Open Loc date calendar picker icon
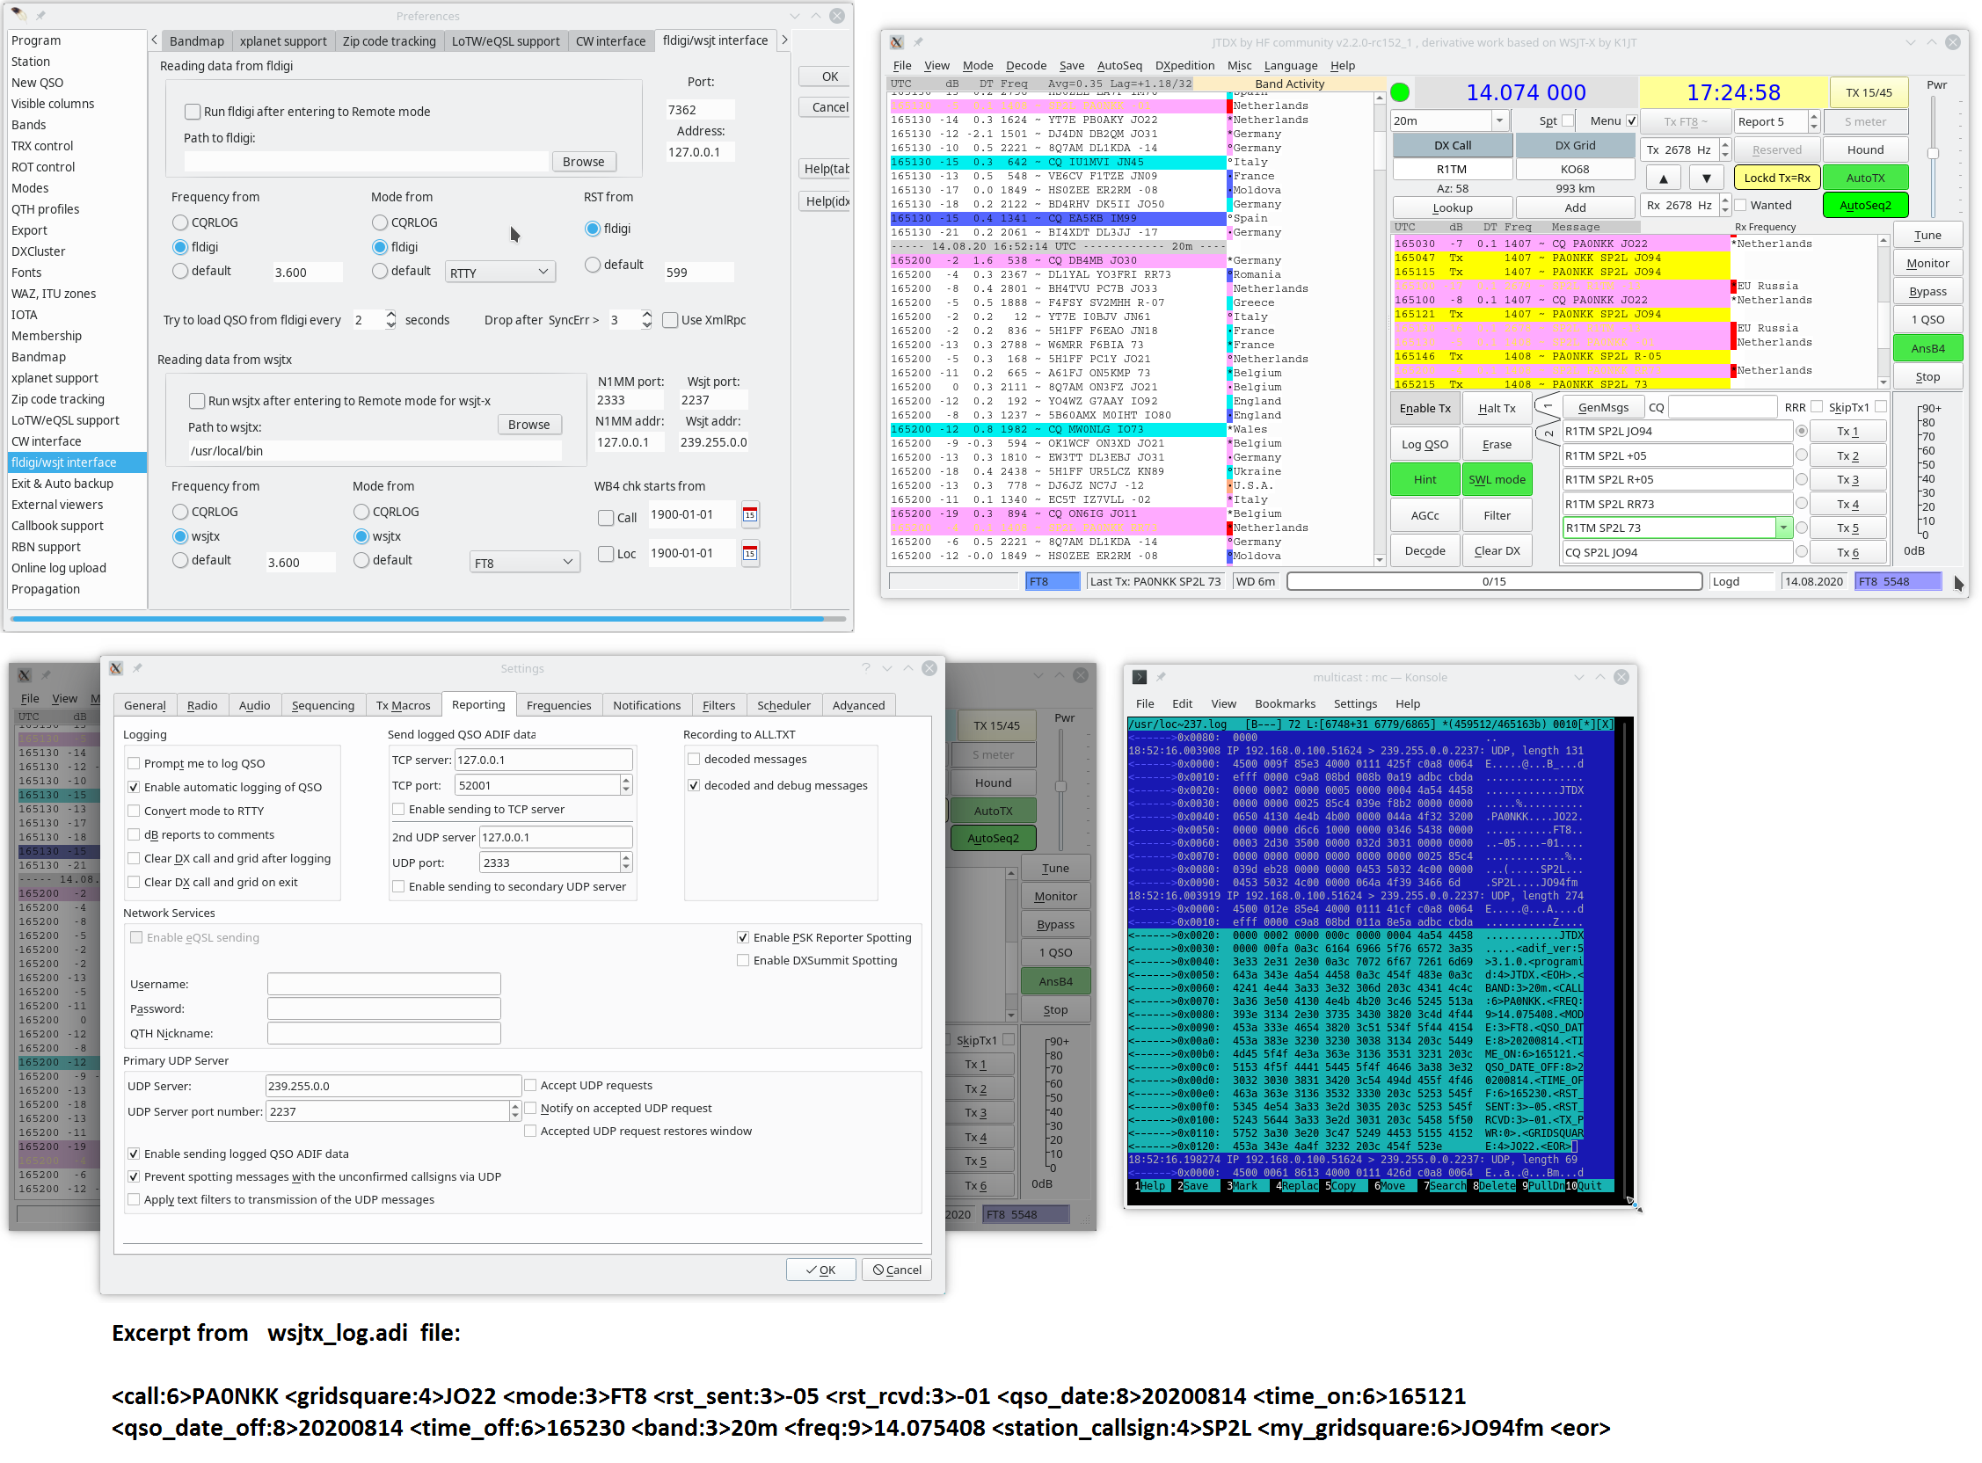Screen dimensions: 1982x1463 point(750,555)
